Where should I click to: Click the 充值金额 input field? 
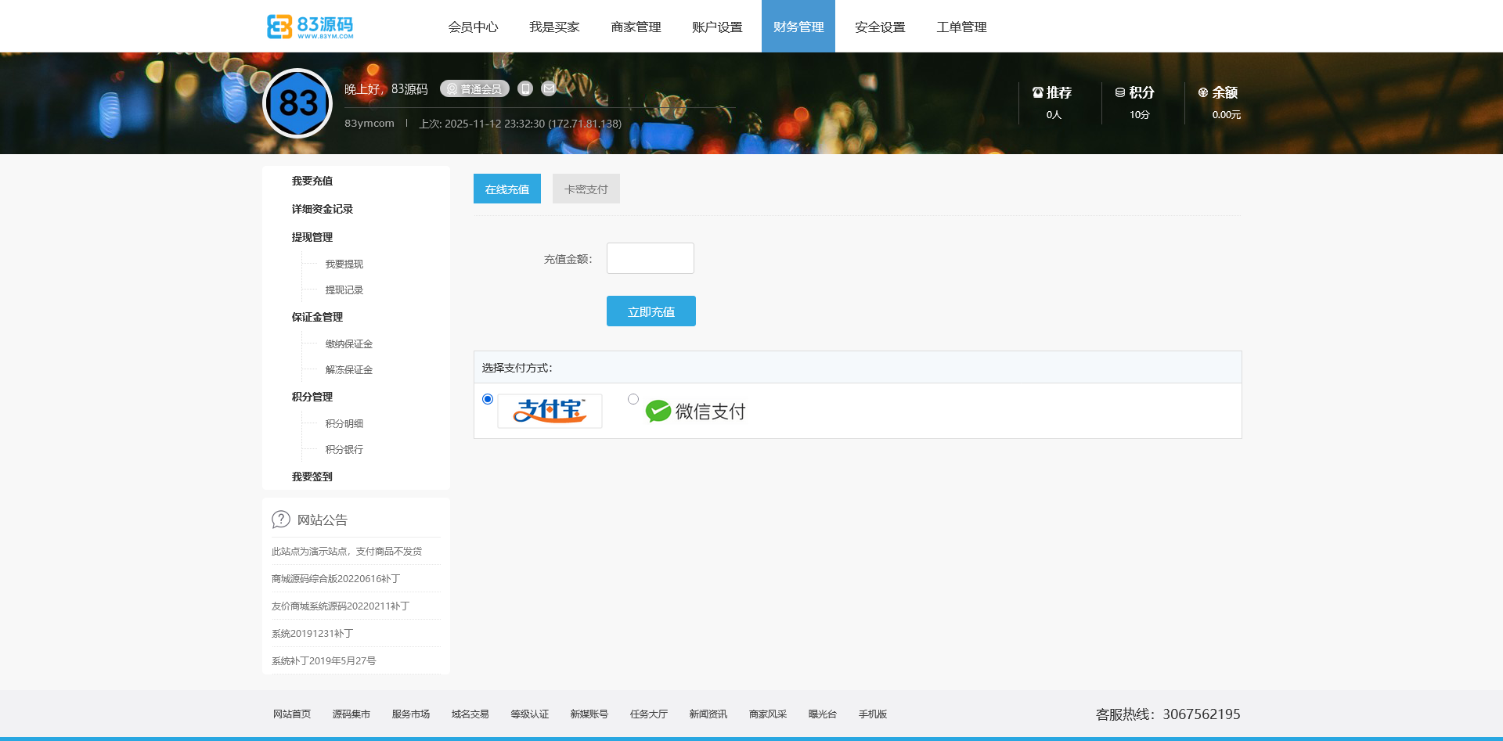(651, 258)
